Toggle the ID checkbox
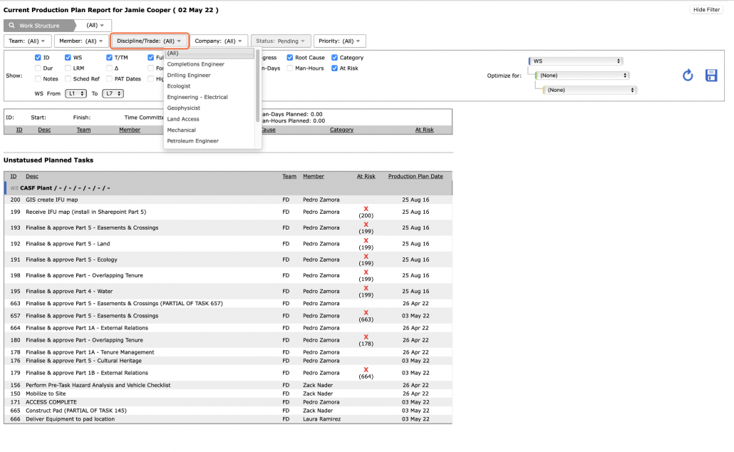This screenshot has width=734, height=452. pos(38,58)
